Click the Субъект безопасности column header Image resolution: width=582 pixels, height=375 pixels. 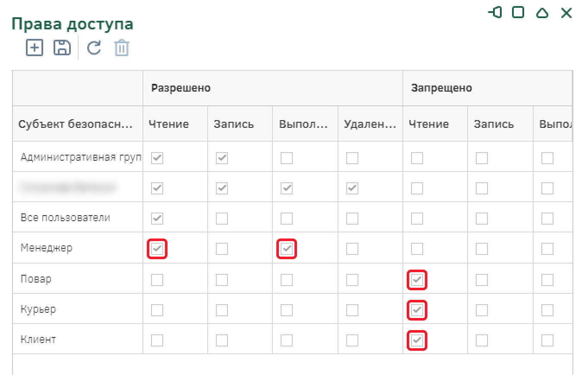pos(76,124)
